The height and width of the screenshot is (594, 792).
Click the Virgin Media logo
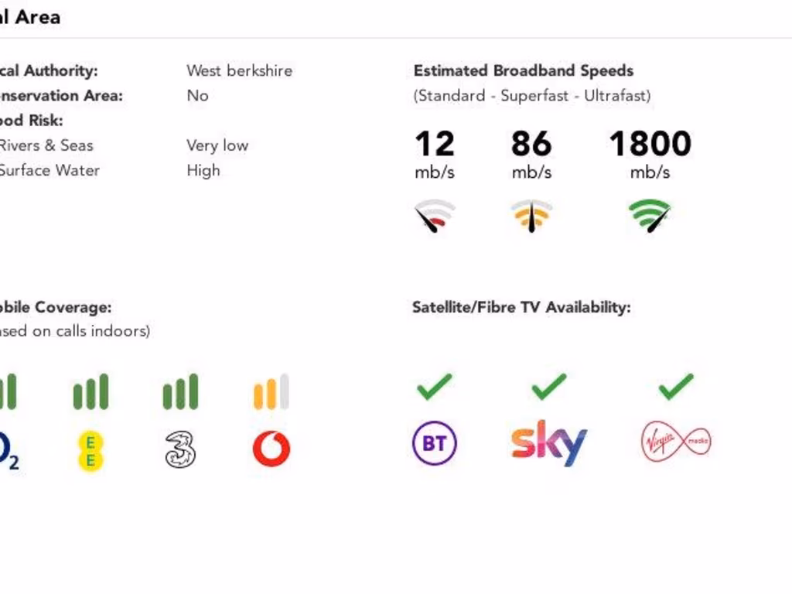click(x=676, y=443)
